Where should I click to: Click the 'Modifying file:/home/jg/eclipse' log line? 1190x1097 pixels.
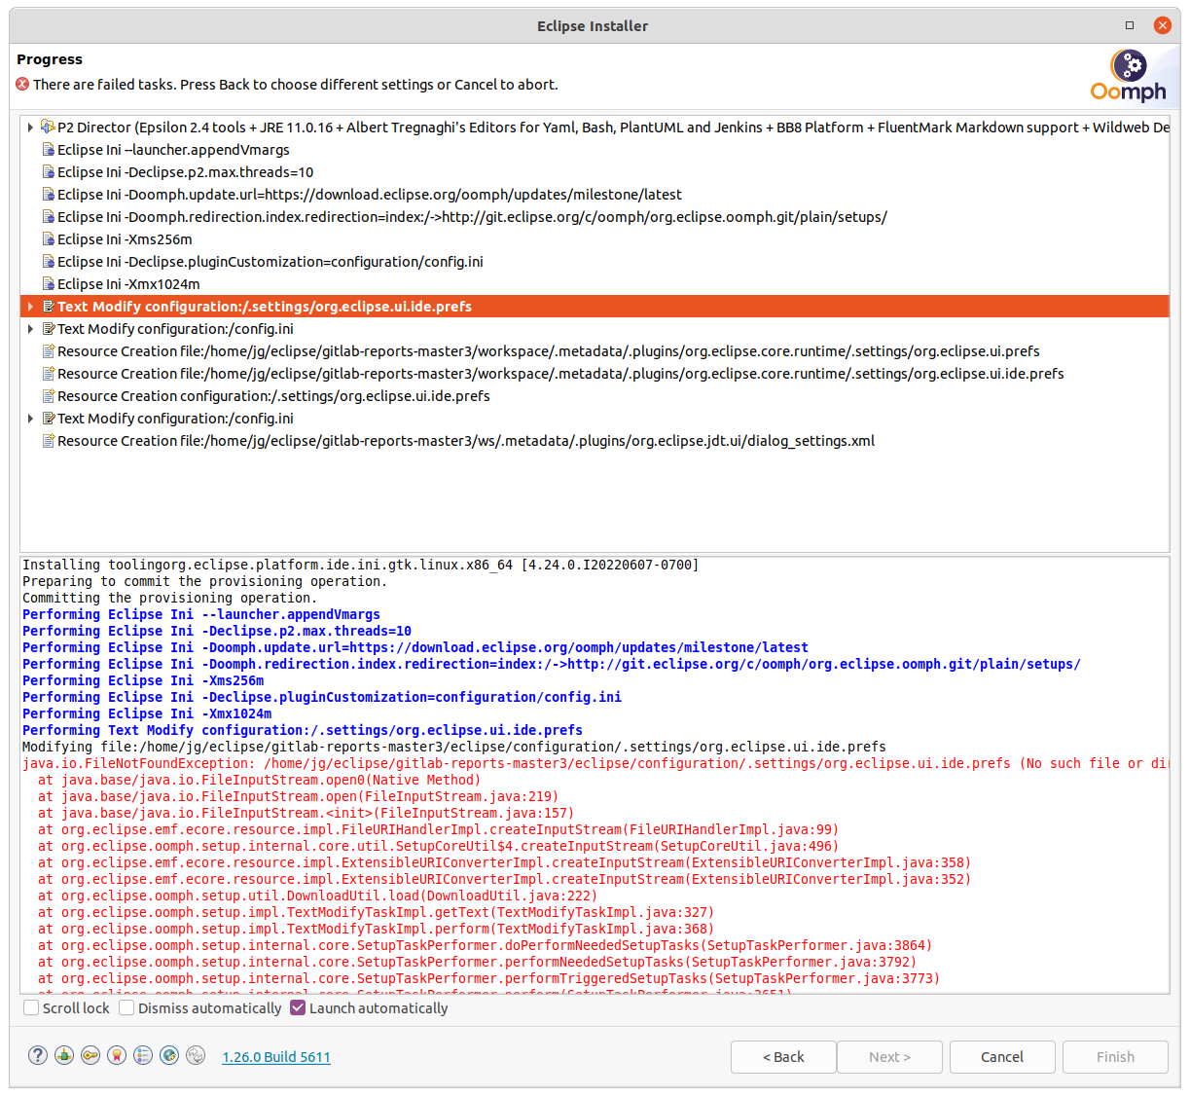click(454, 747)
